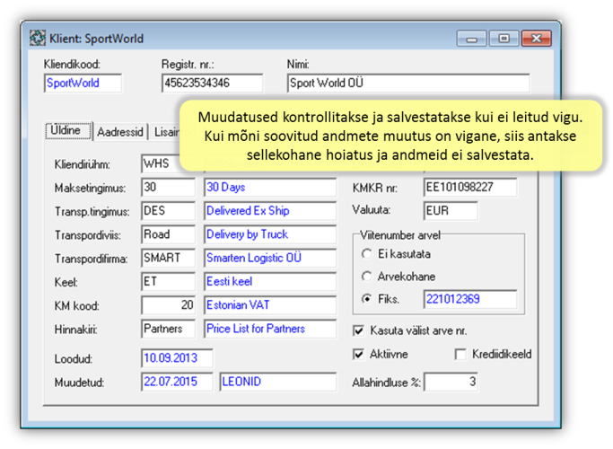Click the KMKR nr. field EE101098227
This screenshot has width=613, height=449.
click(470, 188)
